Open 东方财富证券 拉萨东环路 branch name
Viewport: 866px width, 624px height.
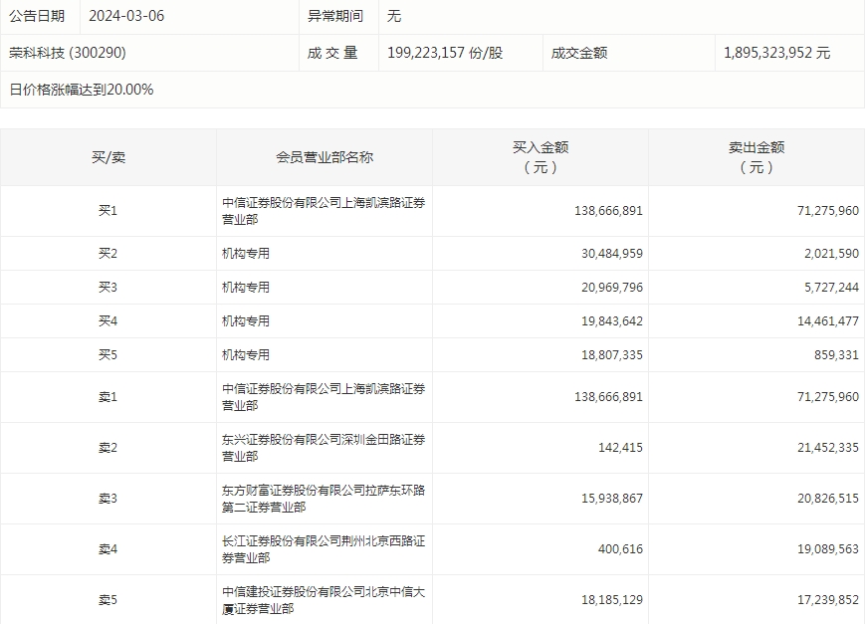324,499
